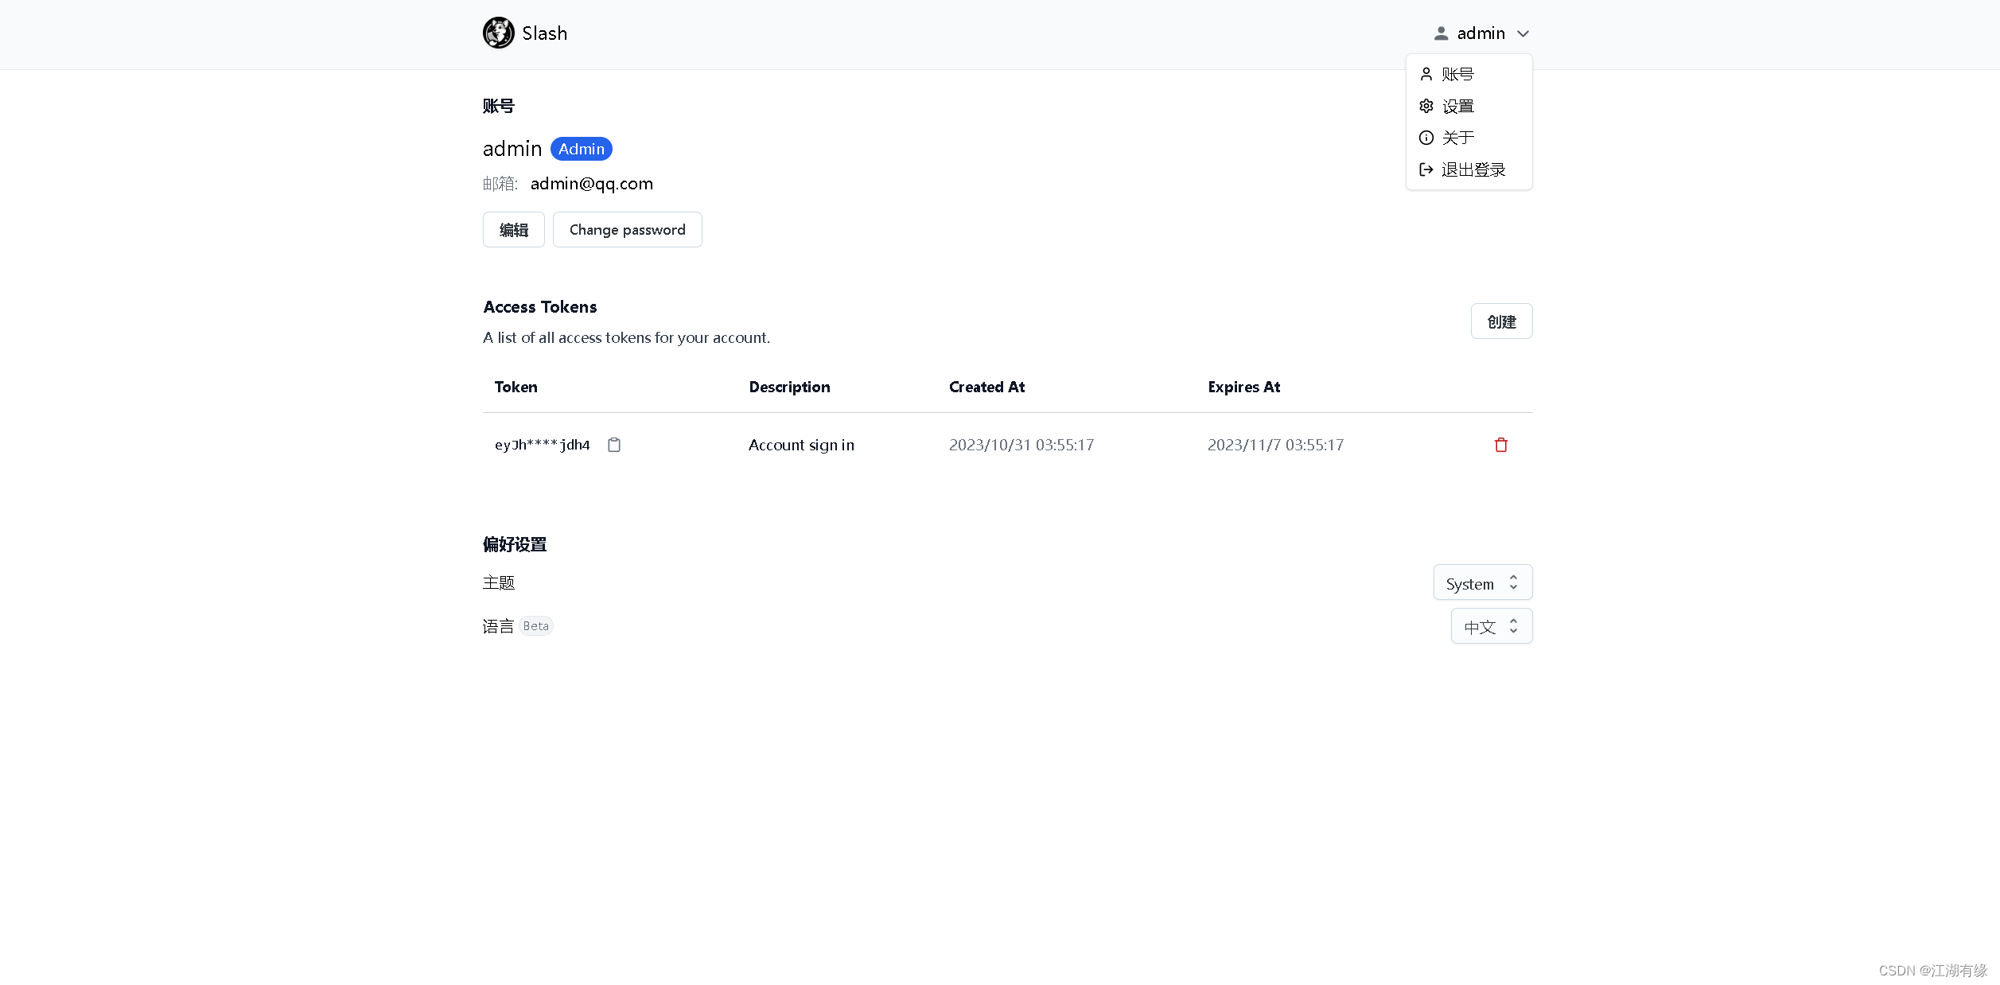
Task: Click the copy icon next to token
Action: point(613,444)
